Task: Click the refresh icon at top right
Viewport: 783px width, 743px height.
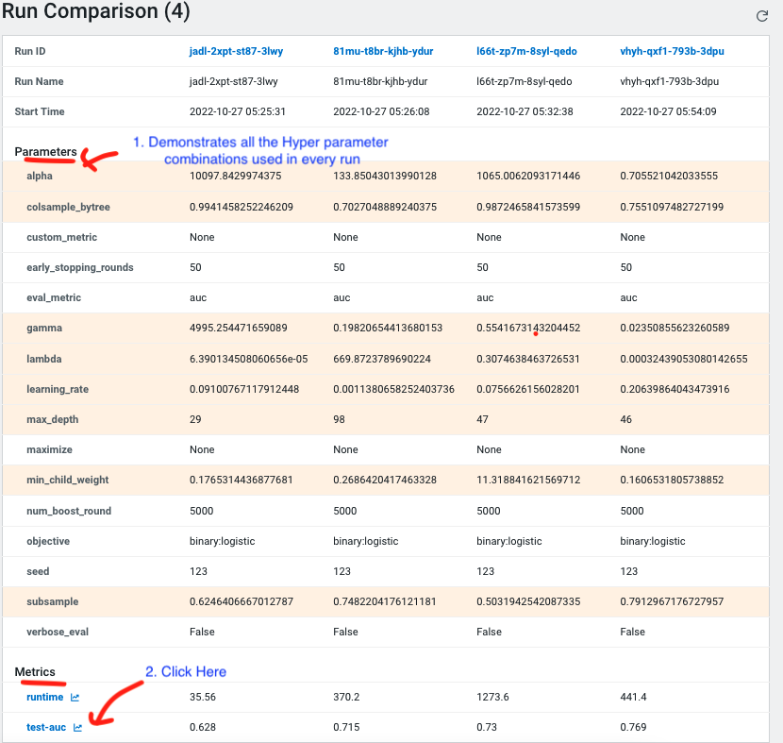Action: pos(764,15)
